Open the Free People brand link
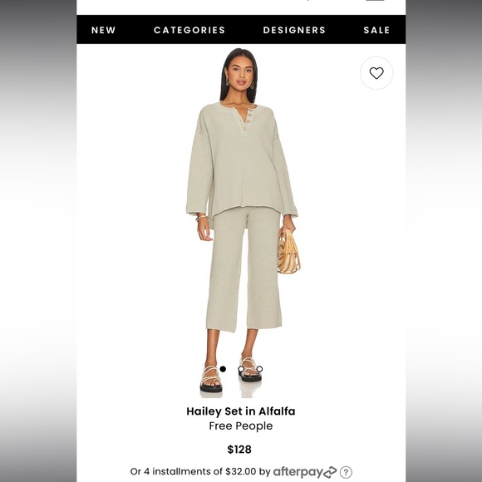The height and width of the screenshot is (482, 482). (241, 426)
